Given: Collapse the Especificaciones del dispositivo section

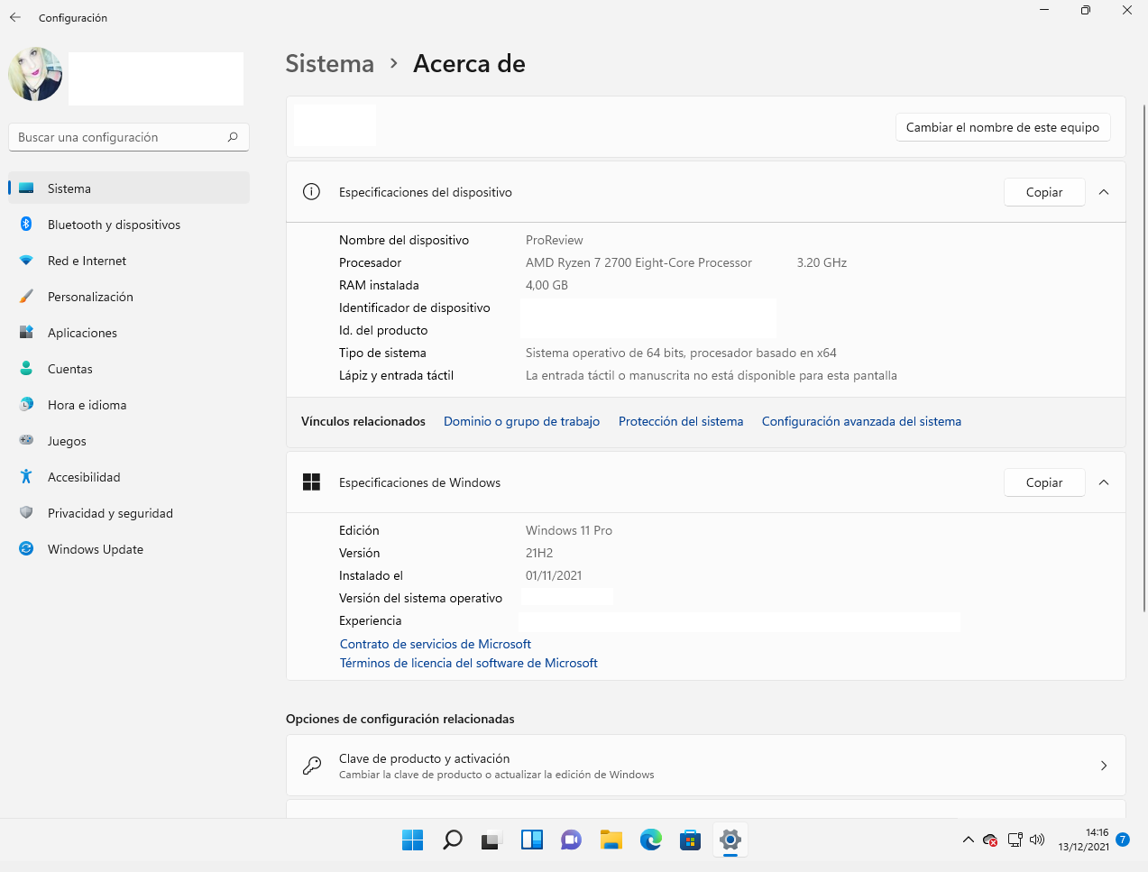Looking at the screenshot, I should point(1104,192).
